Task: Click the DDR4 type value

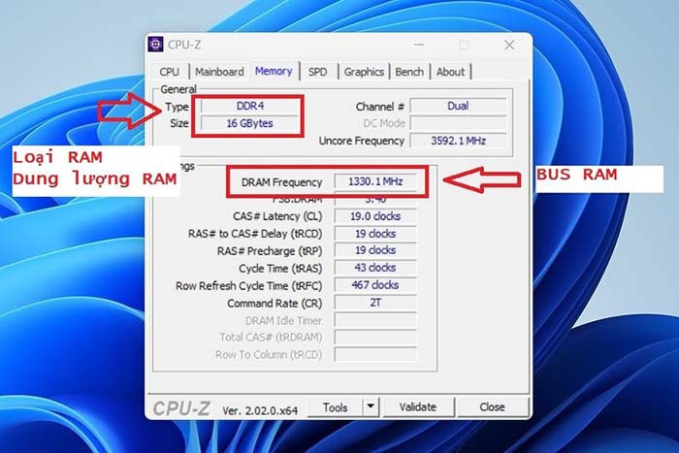Action: click(x=250, y=106)
